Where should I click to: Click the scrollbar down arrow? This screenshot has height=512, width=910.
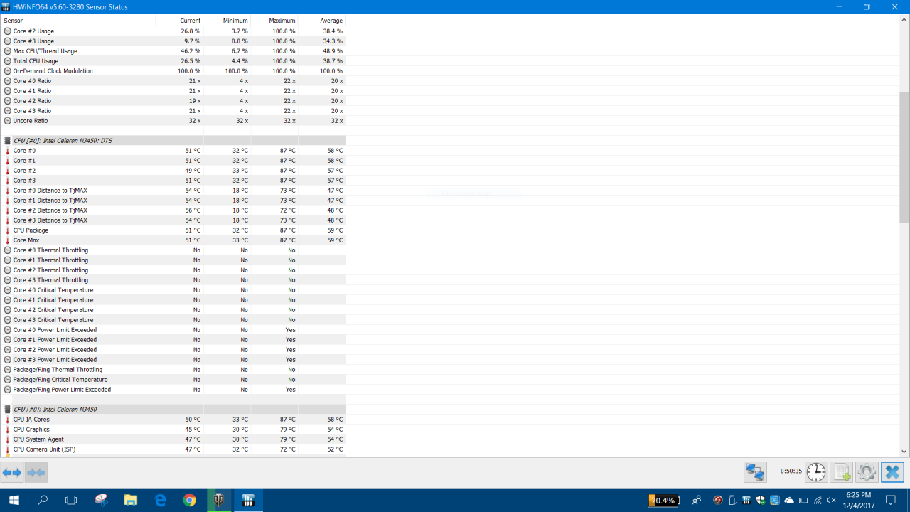pyautogui.click(x=904, y=451)
